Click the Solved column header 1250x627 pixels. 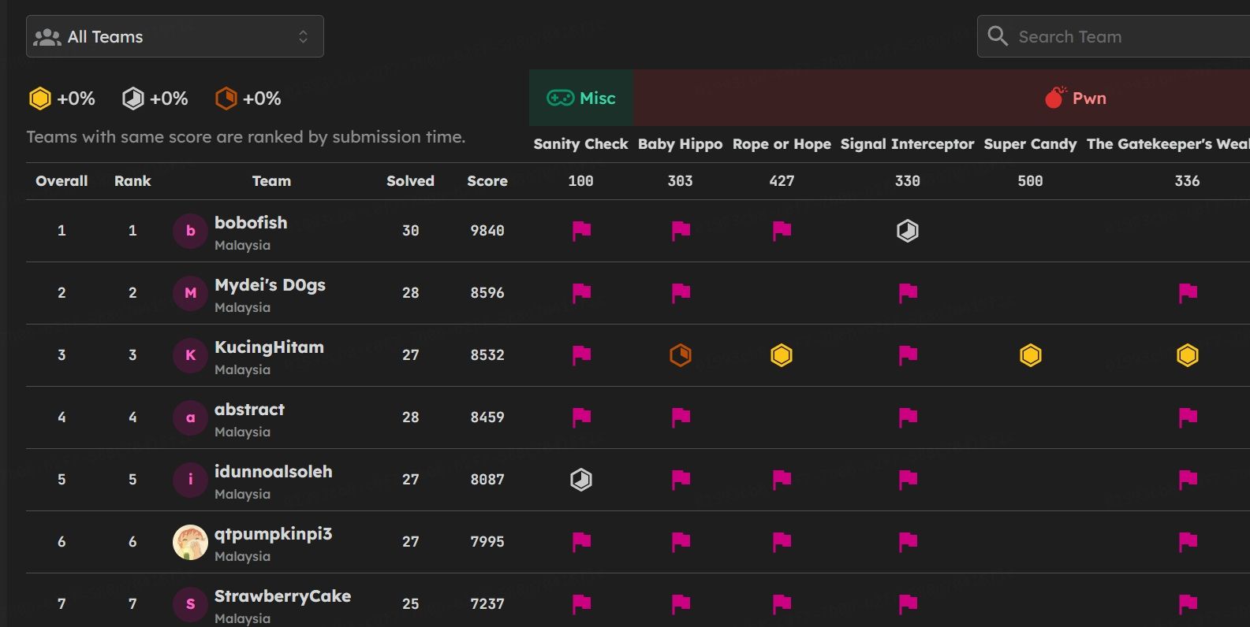click(410, 181)
